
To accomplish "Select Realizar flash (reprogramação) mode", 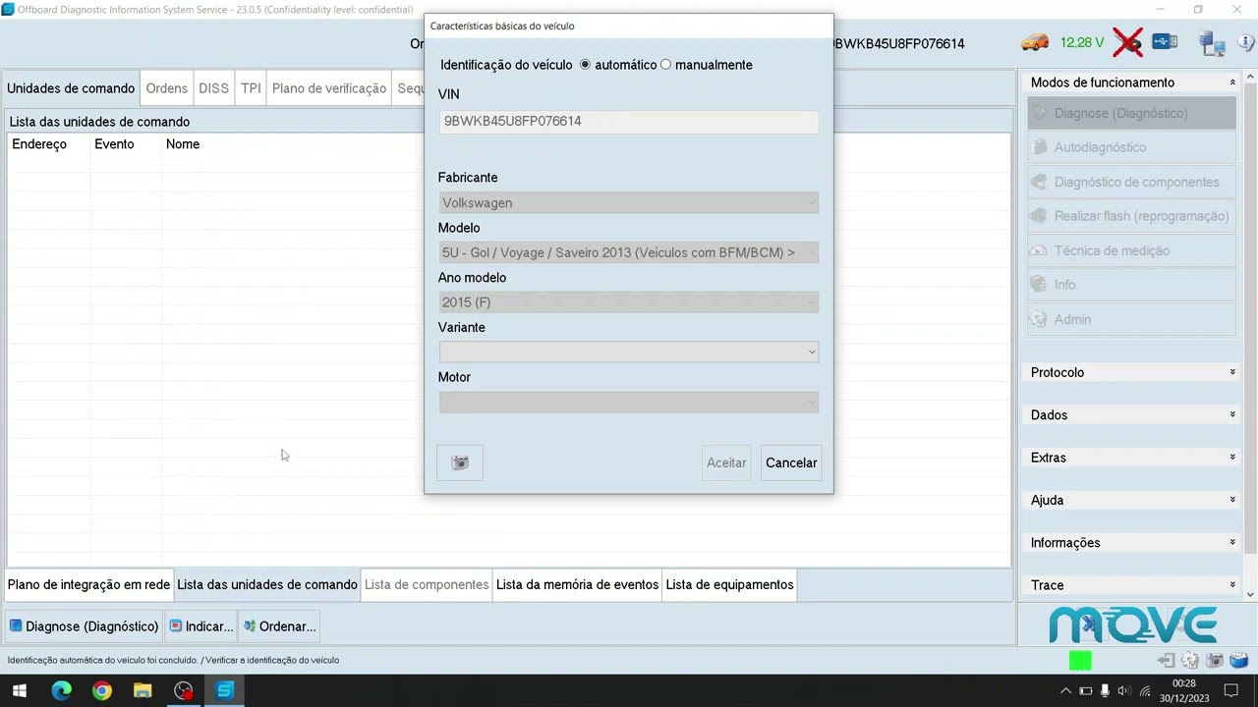I will 1131,216.
